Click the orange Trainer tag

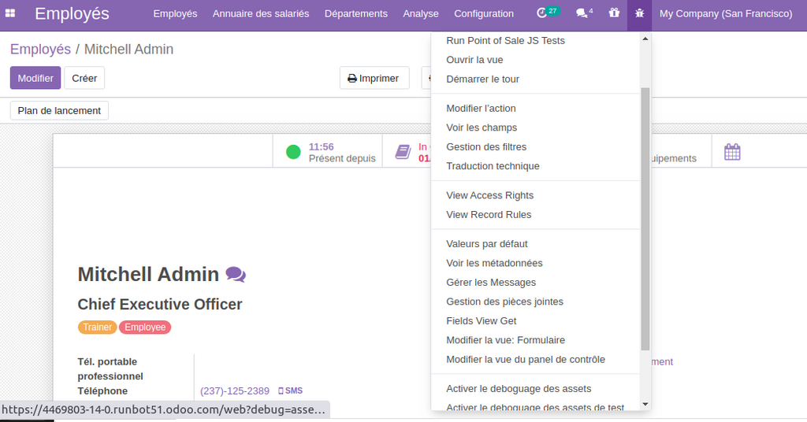click(97, 328)
